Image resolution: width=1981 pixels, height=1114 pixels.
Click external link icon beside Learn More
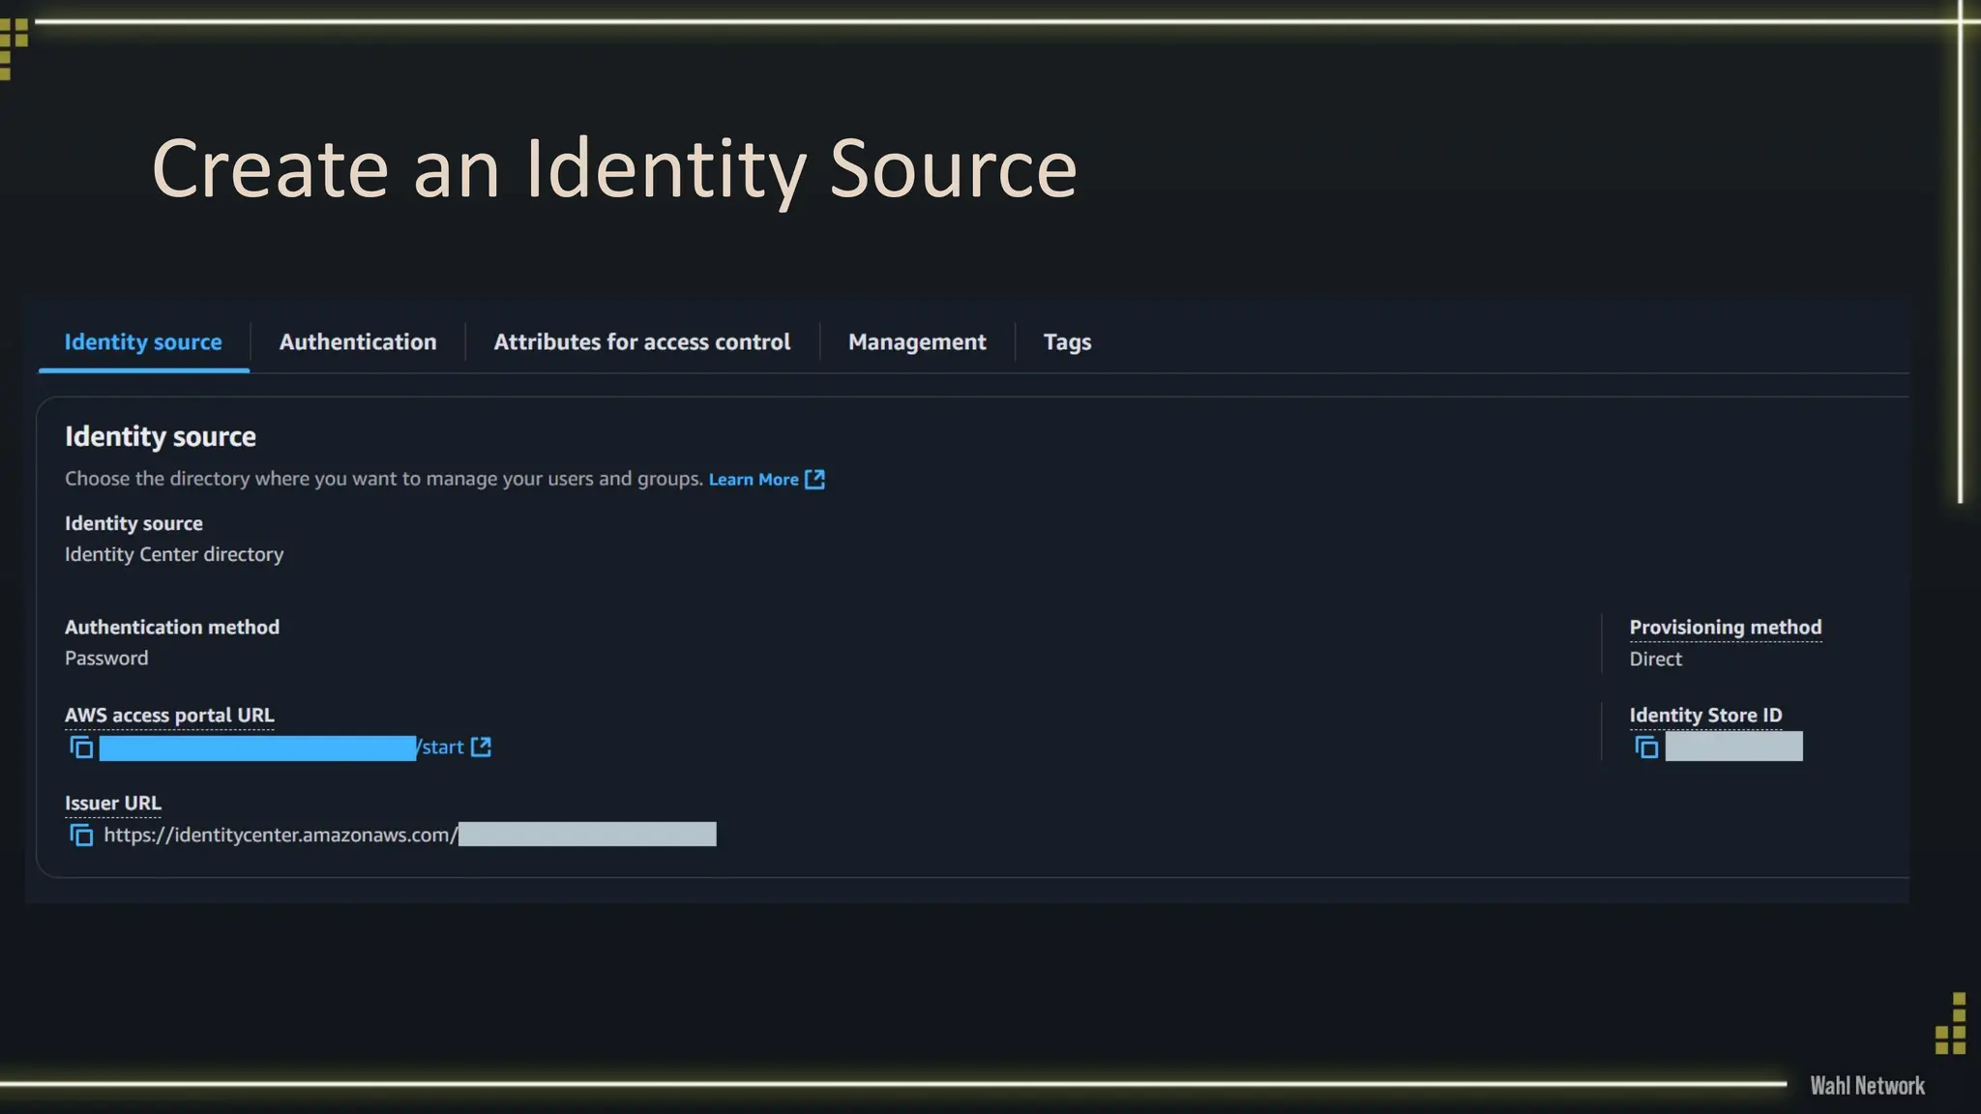click(x=815, y=480)
